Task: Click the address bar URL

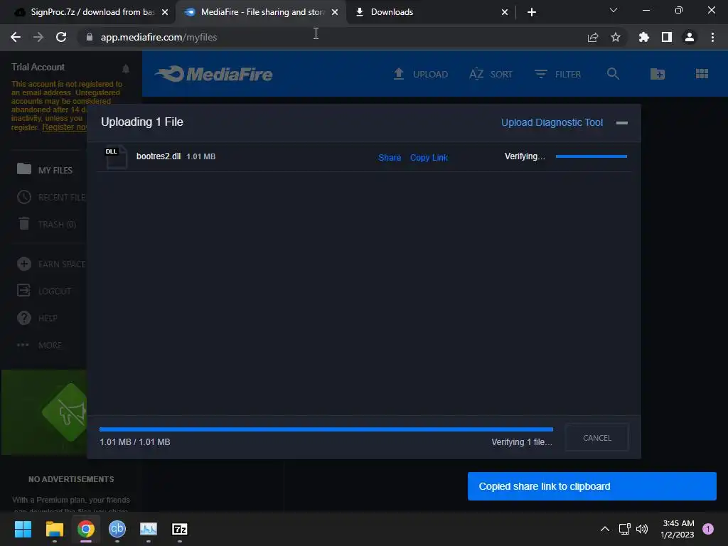Action: (x=159, y=37)
